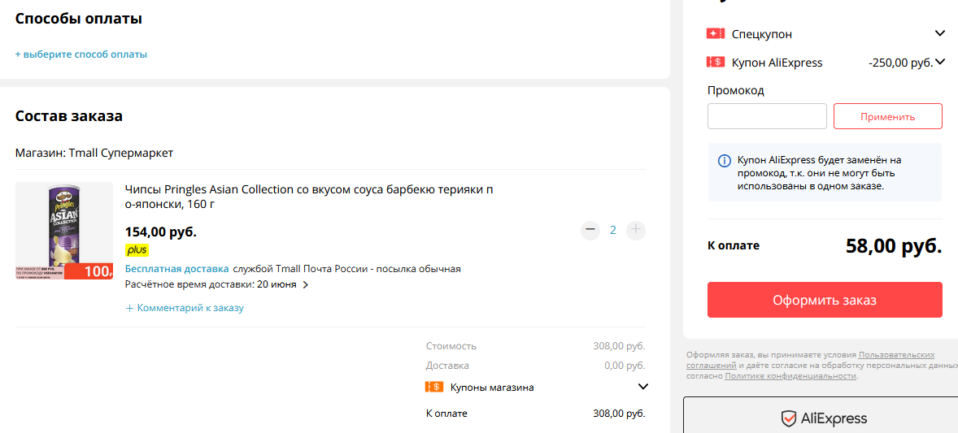958x433 pixels.
Task: Click the quantity value 2
Action: [613, 230]
